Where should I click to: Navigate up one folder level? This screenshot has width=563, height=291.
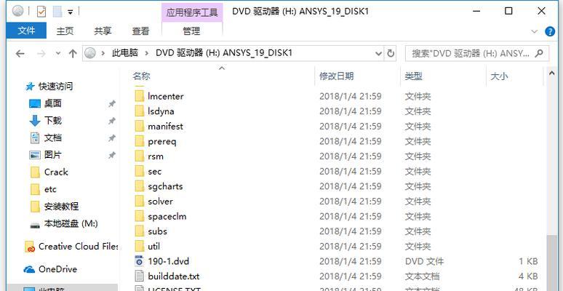[x=73, y=54]
